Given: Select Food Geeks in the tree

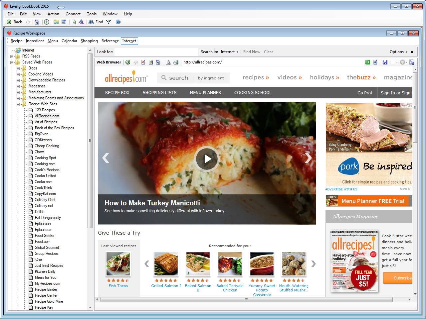Looking at the screenshot, I should click(44, 236).
